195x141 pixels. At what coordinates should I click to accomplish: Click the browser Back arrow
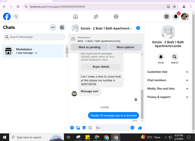pyautogui.click(x=4, y=7)
